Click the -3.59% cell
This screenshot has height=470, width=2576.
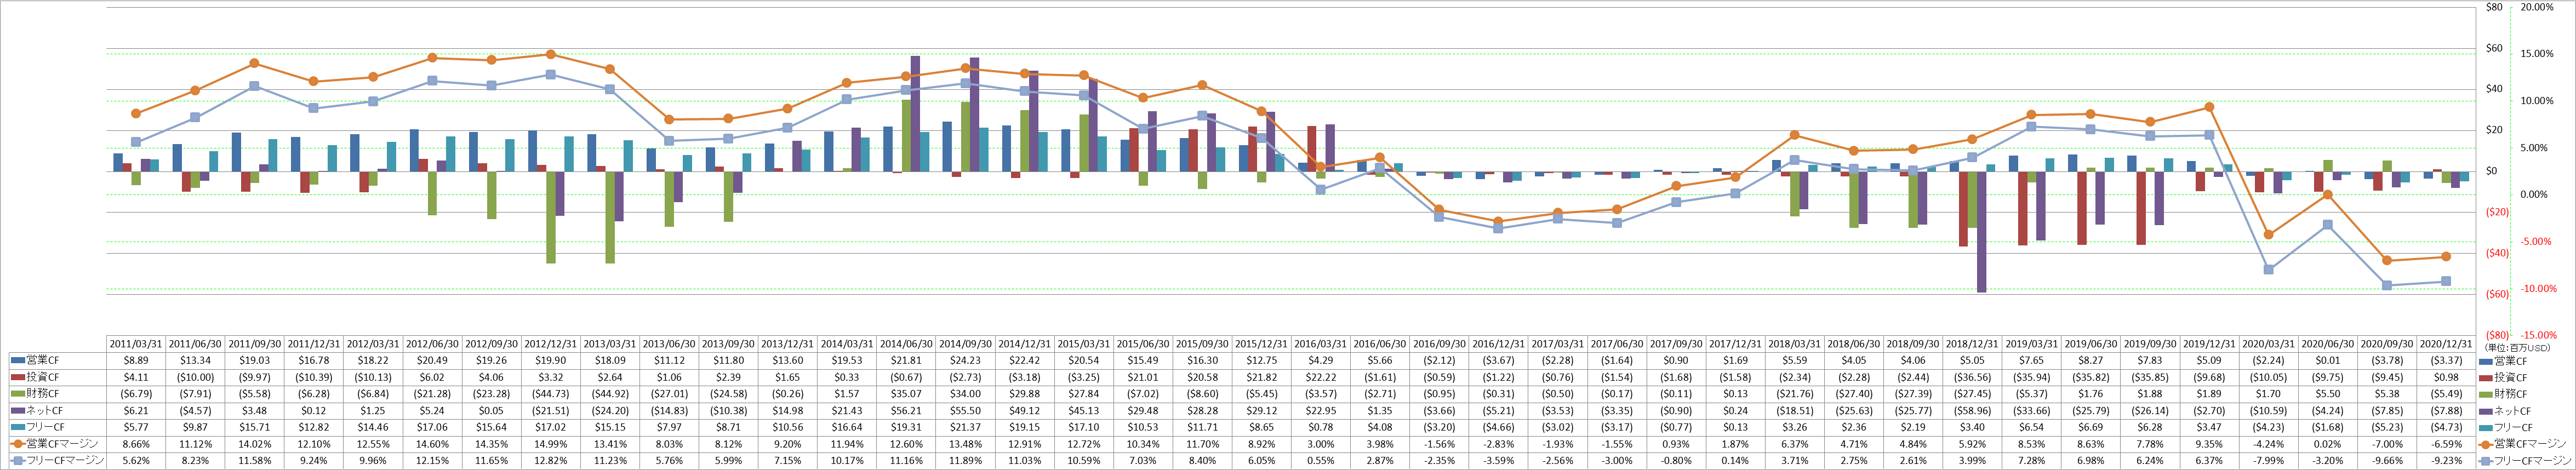[1499, 461]
